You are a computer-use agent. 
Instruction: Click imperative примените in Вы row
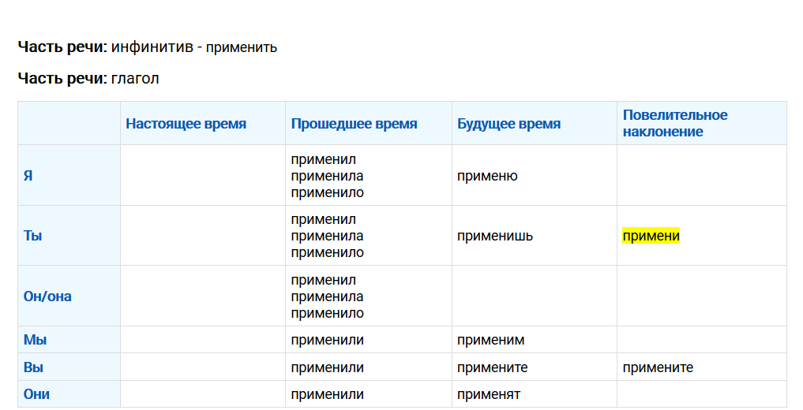click(x=658, y=367)
